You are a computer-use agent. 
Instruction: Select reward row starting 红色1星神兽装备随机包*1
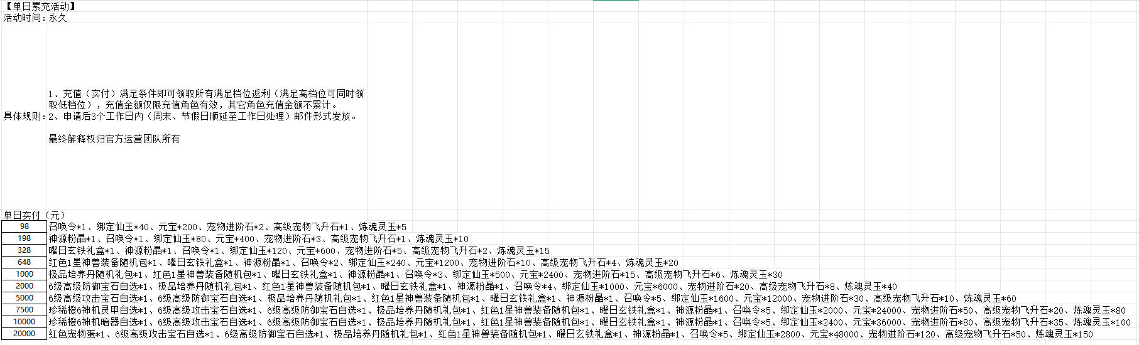(x=363, y=262)
